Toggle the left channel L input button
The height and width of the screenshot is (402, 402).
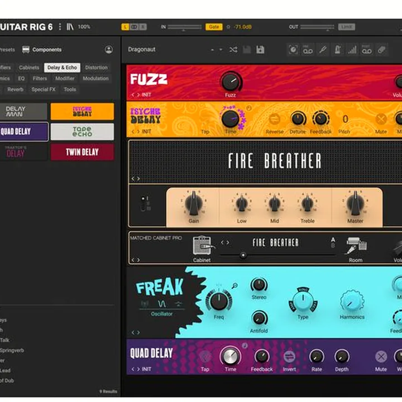click(125, 27)
